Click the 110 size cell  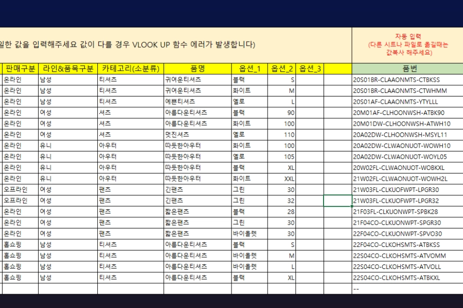(x=282, y=134)
